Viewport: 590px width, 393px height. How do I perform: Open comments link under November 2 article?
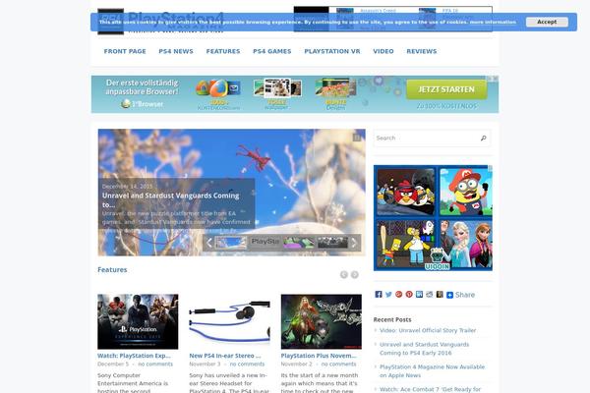(338, 365)
